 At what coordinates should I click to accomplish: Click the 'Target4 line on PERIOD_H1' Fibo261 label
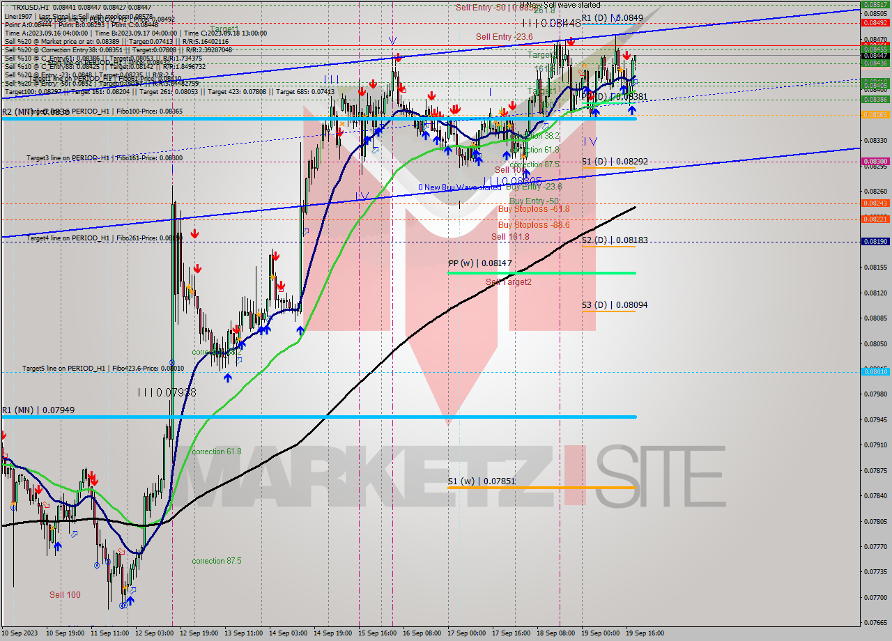tap(105, 238)
